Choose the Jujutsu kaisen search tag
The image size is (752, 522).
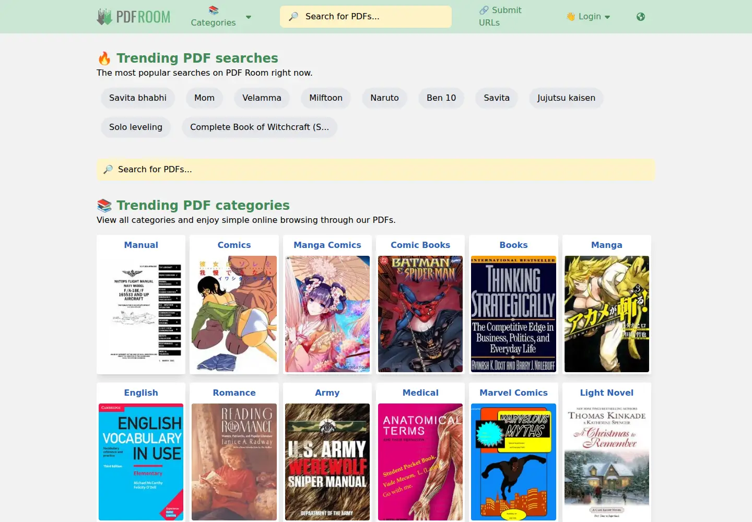[x=566, y=98]
